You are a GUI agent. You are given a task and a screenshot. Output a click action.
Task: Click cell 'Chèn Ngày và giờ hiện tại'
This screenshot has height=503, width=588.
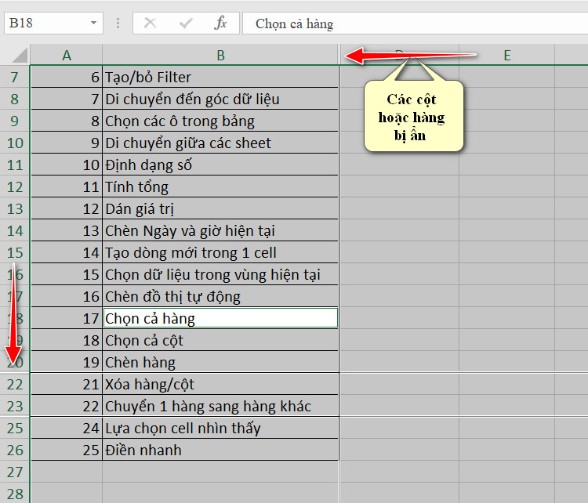pos(220,230)
